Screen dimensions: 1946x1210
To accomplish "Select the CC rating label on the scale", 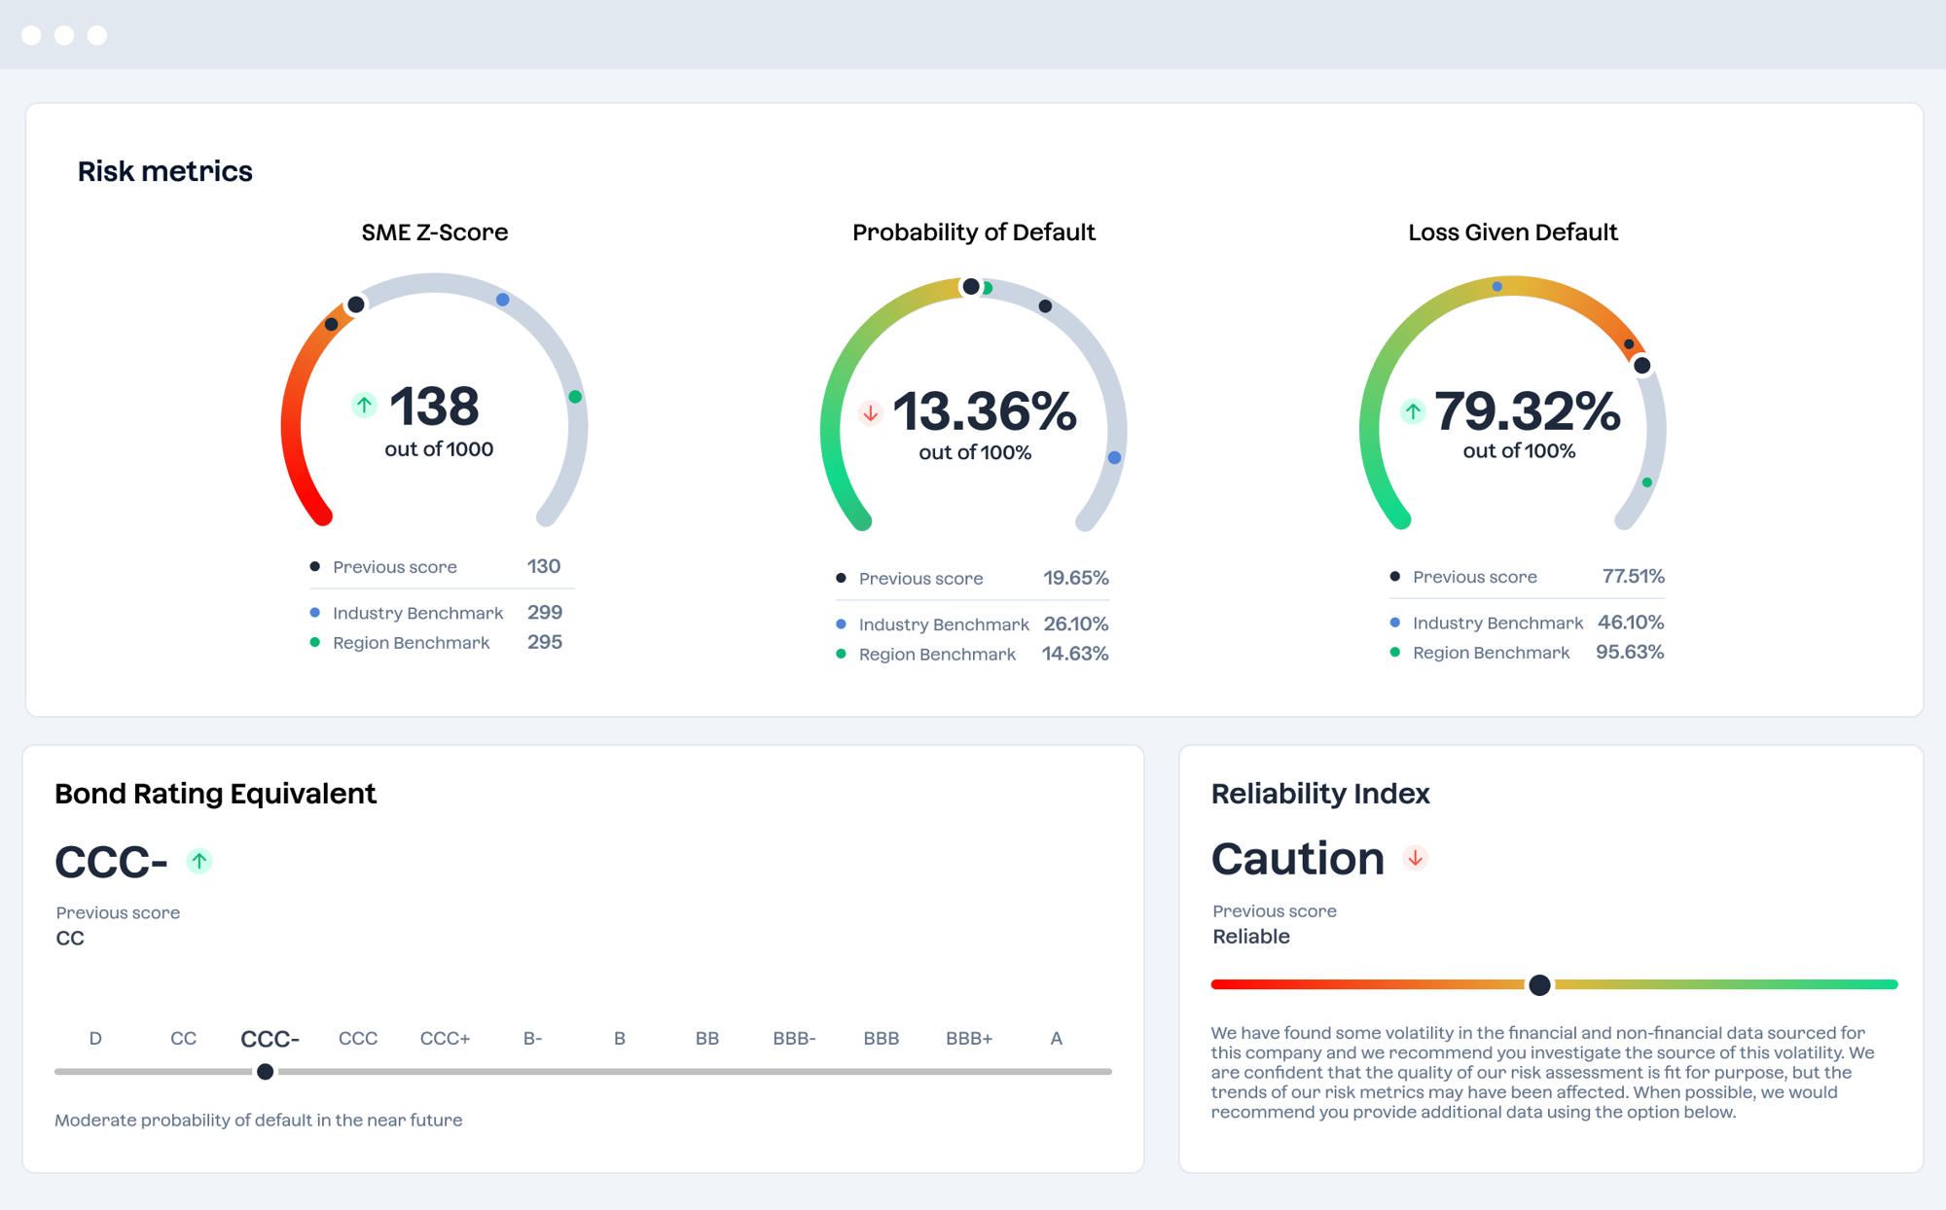I will [x=183, y=1039].
